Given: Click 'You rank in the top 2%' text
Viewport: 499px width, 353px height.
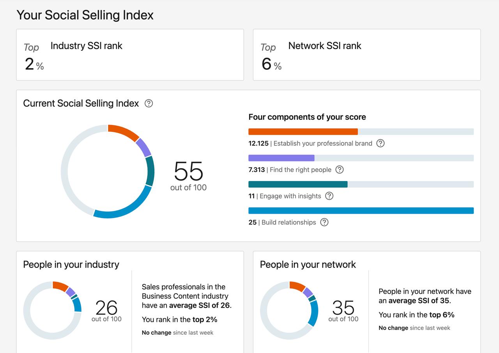Looking at the screenshot, I should [x=180, y=319].
